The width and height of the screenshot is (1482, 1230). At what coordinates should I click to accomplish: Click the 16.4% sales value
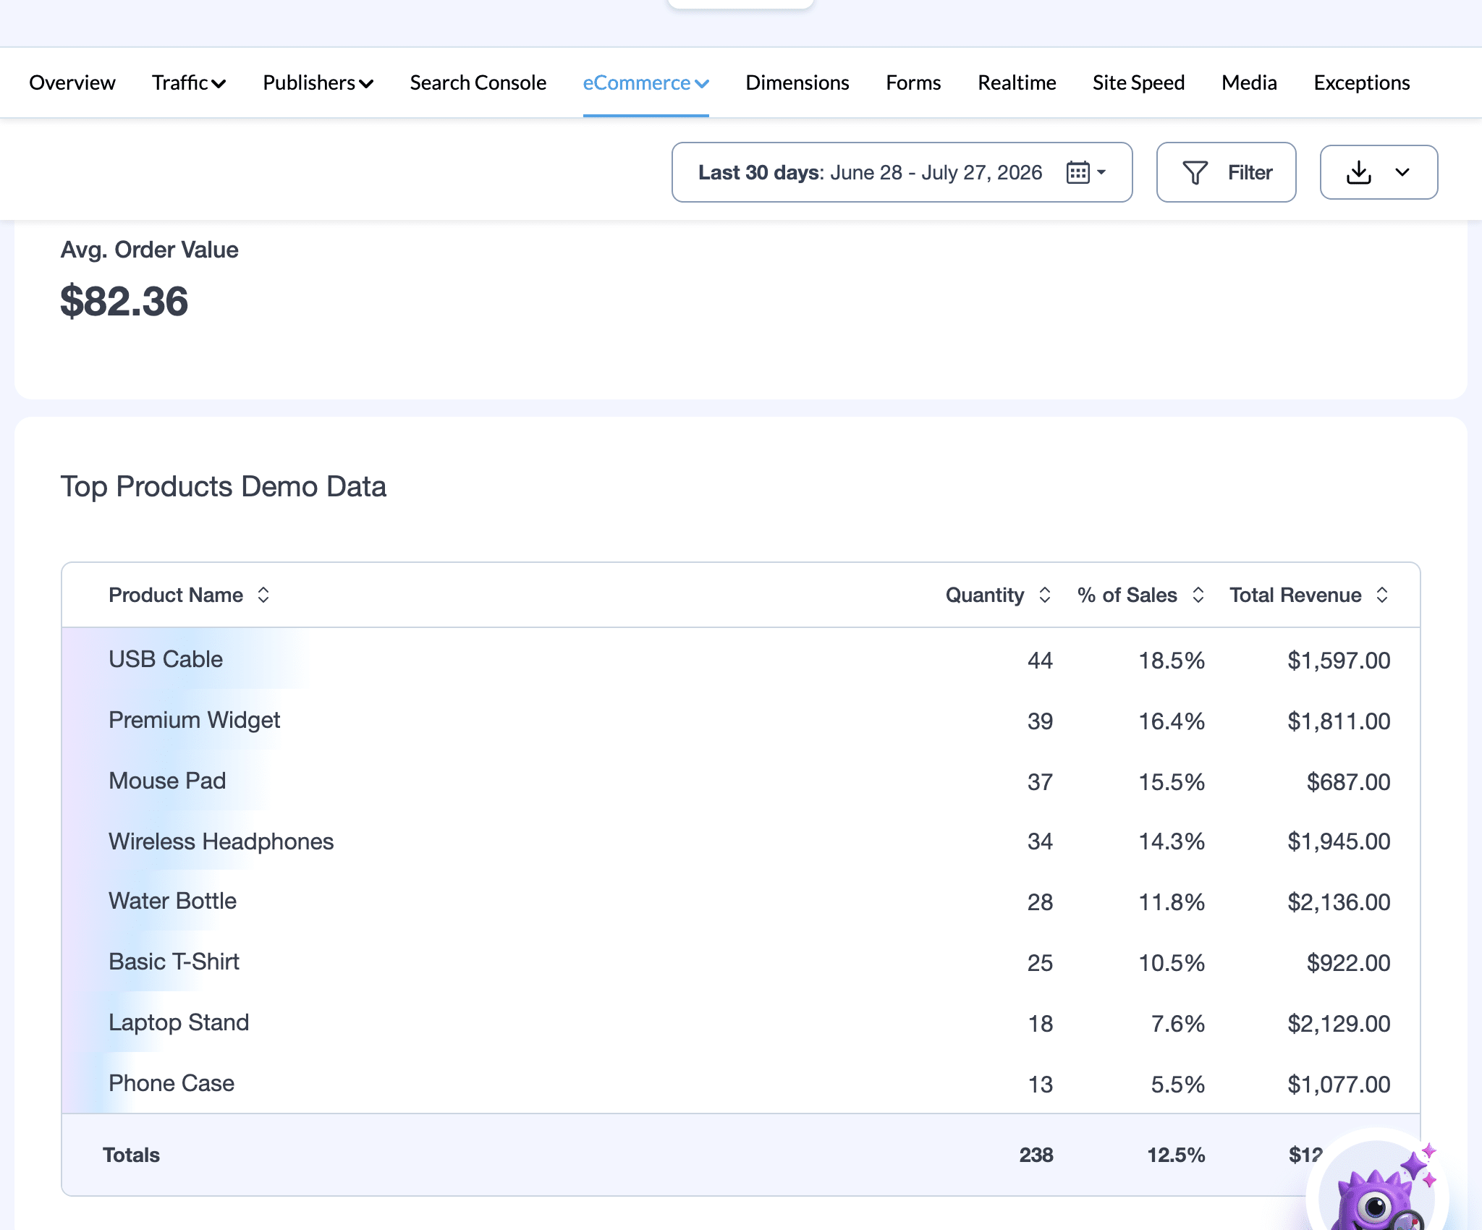[1172, 721]
